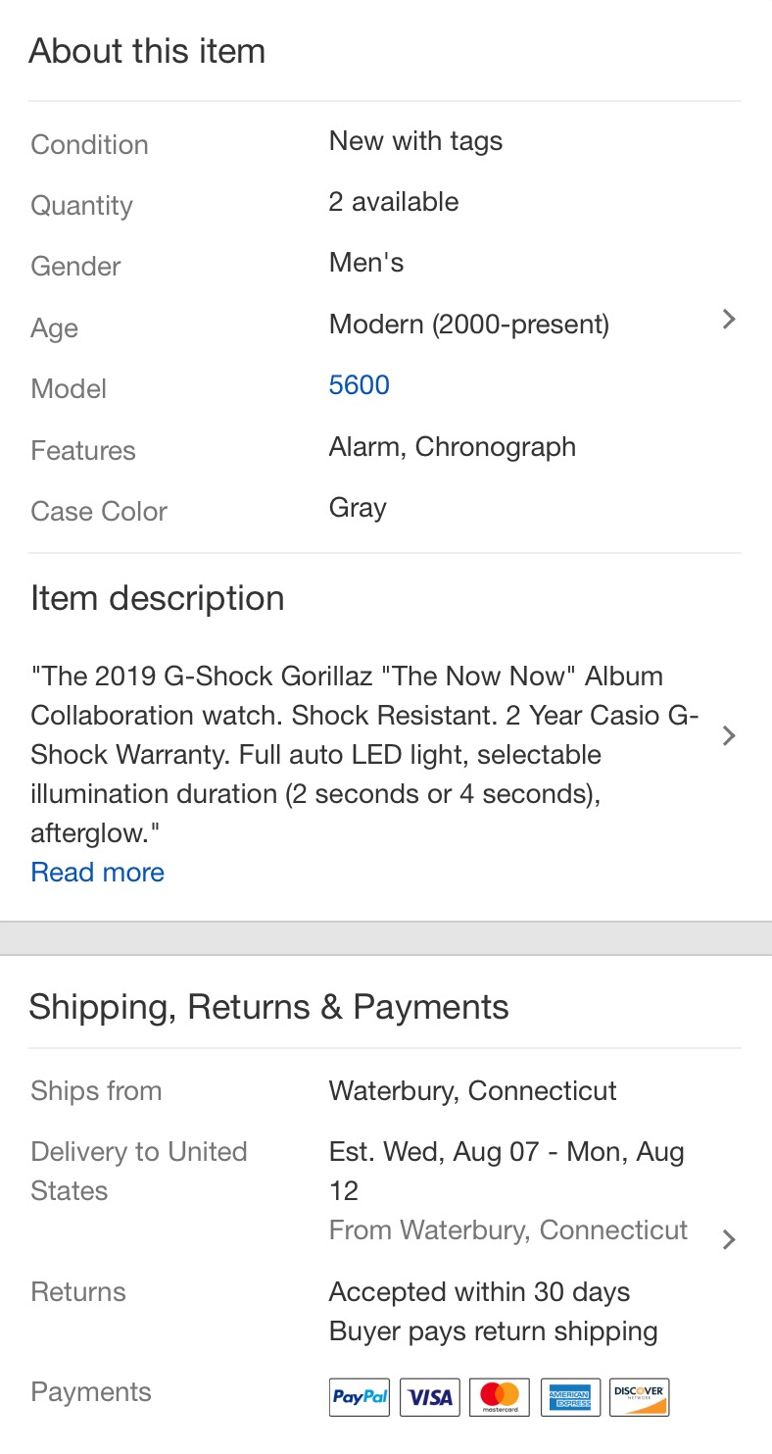Tap the Mastercard payment icon
This screenshot has width=772, height=1454.
click(x=500, y=1397)
